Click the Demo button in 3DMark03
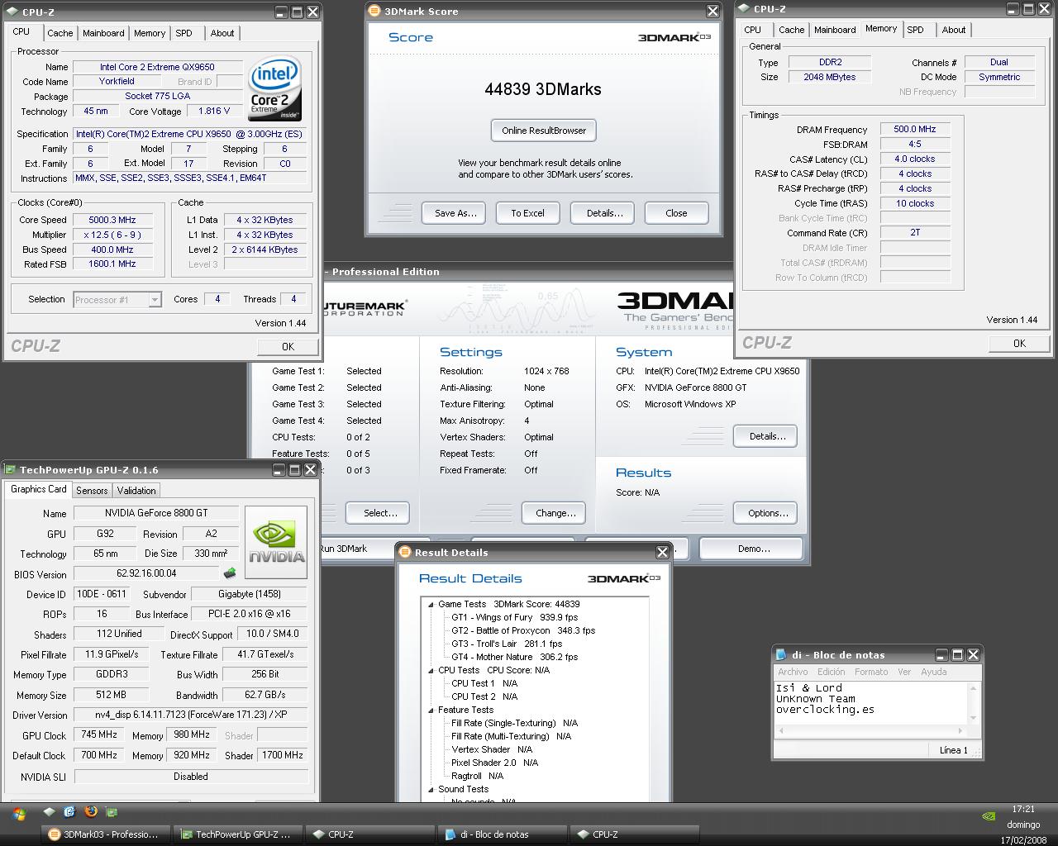The image size is (1058, 846). [751, 549]
